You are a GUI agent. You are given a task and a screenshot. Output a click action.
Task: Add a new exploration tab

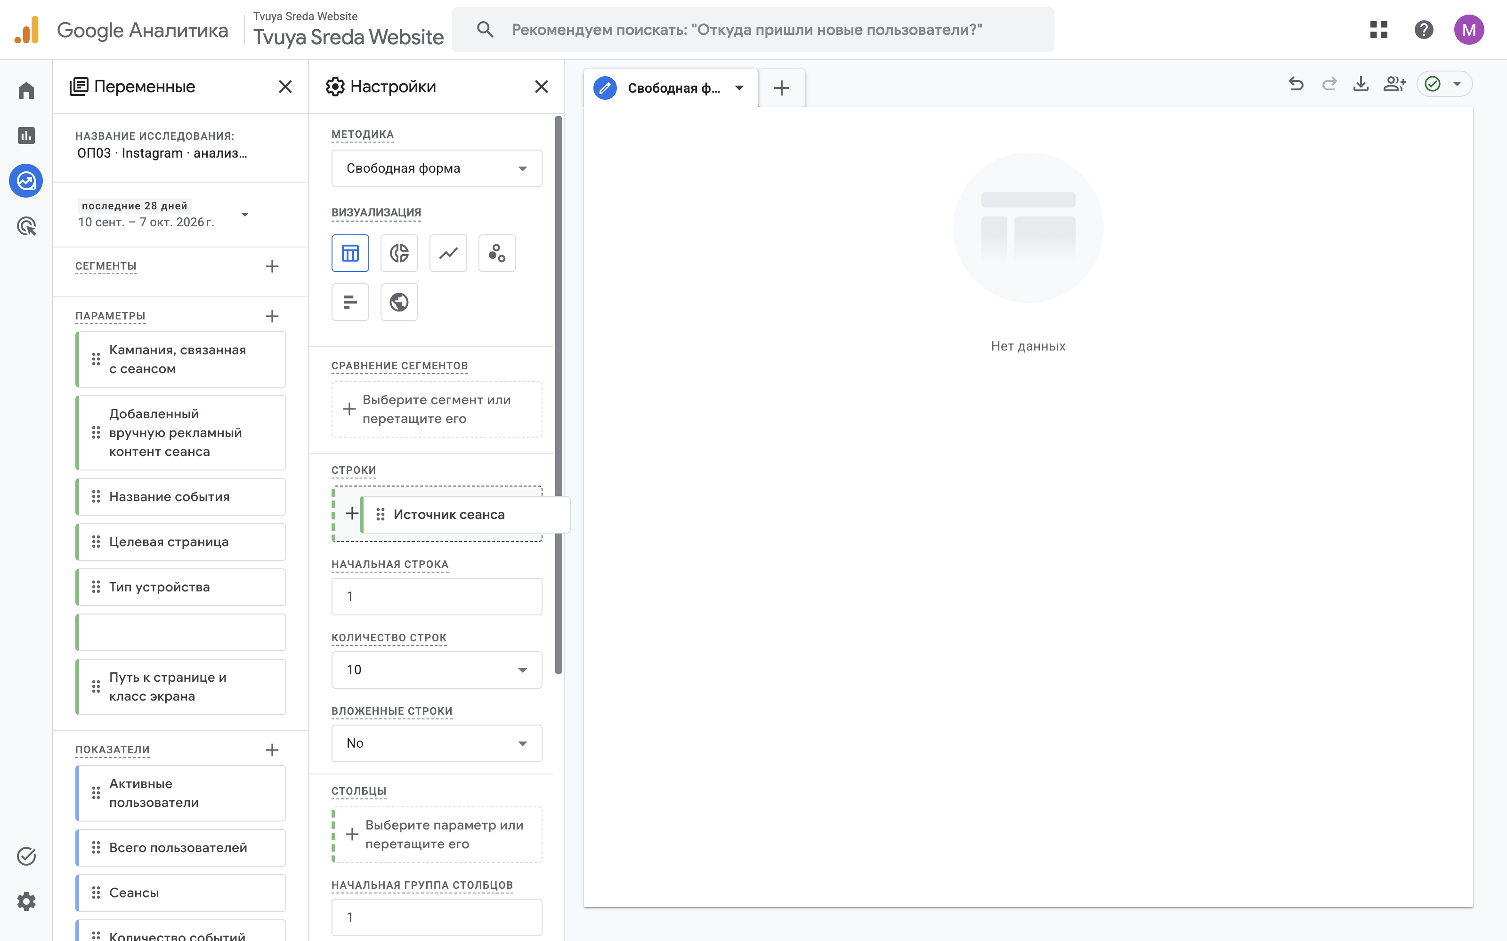782,88
